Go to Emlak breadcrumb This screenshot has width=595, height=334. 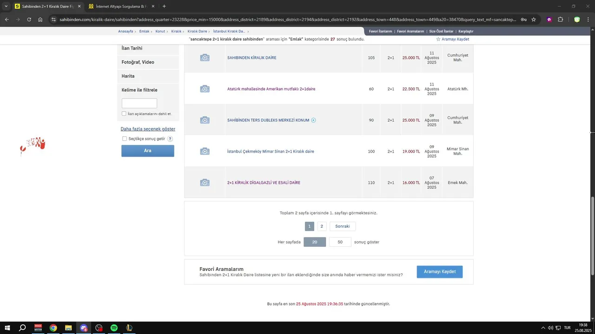144,31
